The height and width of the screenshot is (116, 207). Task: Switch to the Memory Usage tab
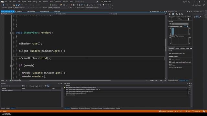185,48
